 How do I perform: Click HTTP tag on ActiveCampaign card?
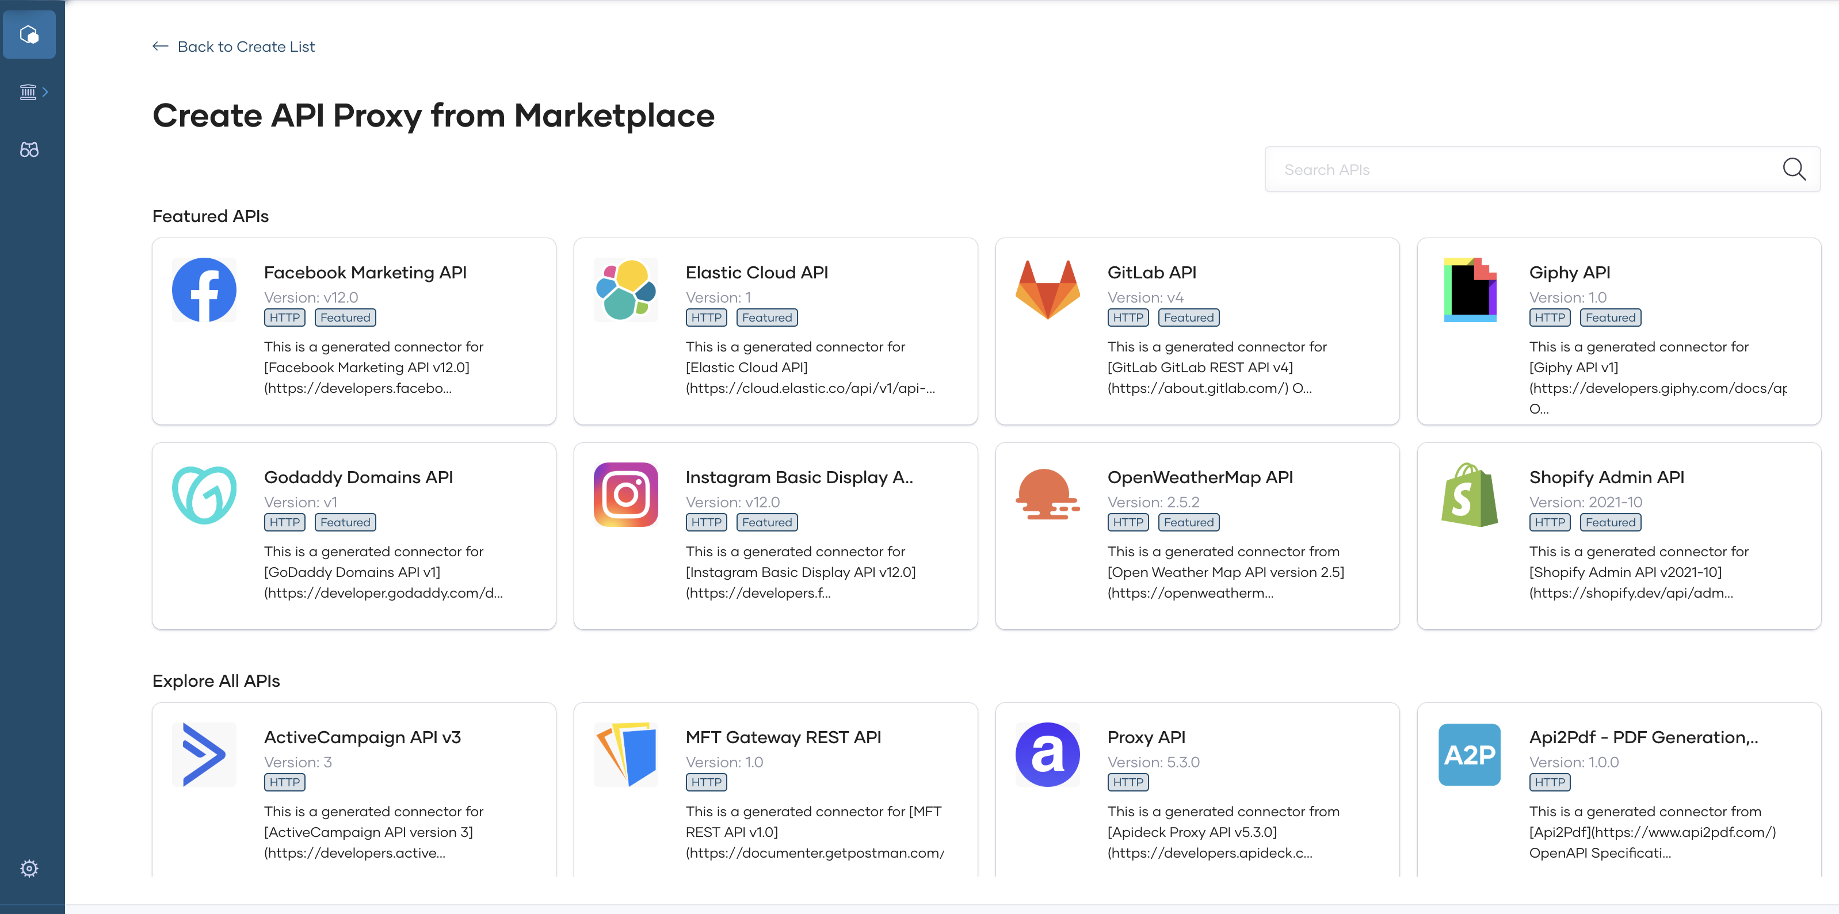click(285, 782)
